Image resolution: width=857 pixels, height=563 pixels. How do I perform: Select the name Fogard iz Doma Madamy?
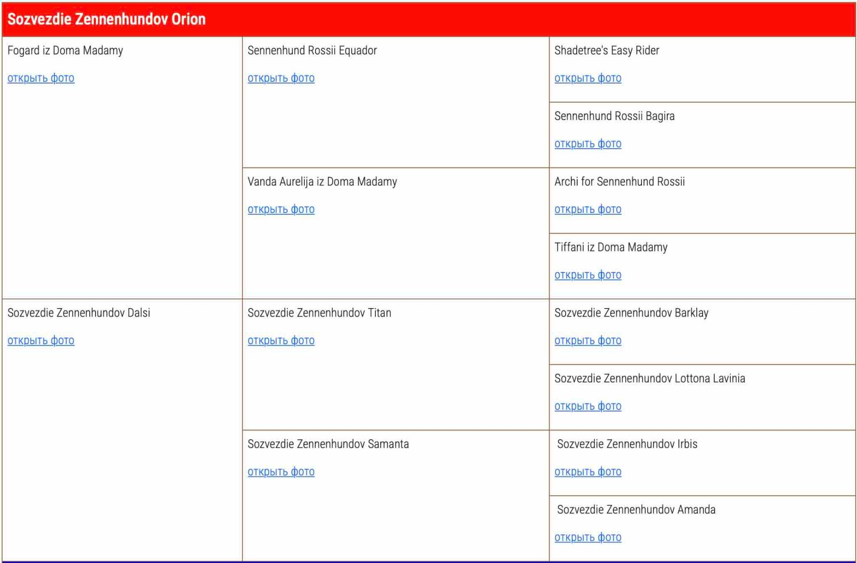click(x=65, y=50)
